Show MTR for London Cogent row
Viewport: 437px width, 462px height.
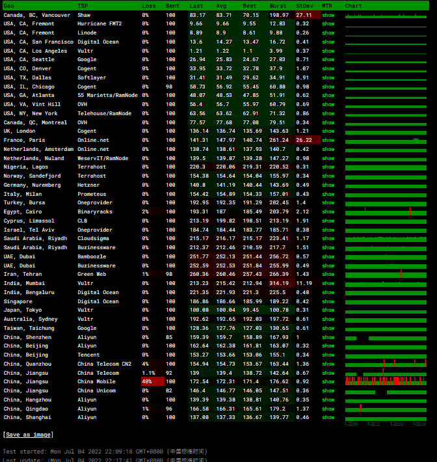[x=328, y=131]
